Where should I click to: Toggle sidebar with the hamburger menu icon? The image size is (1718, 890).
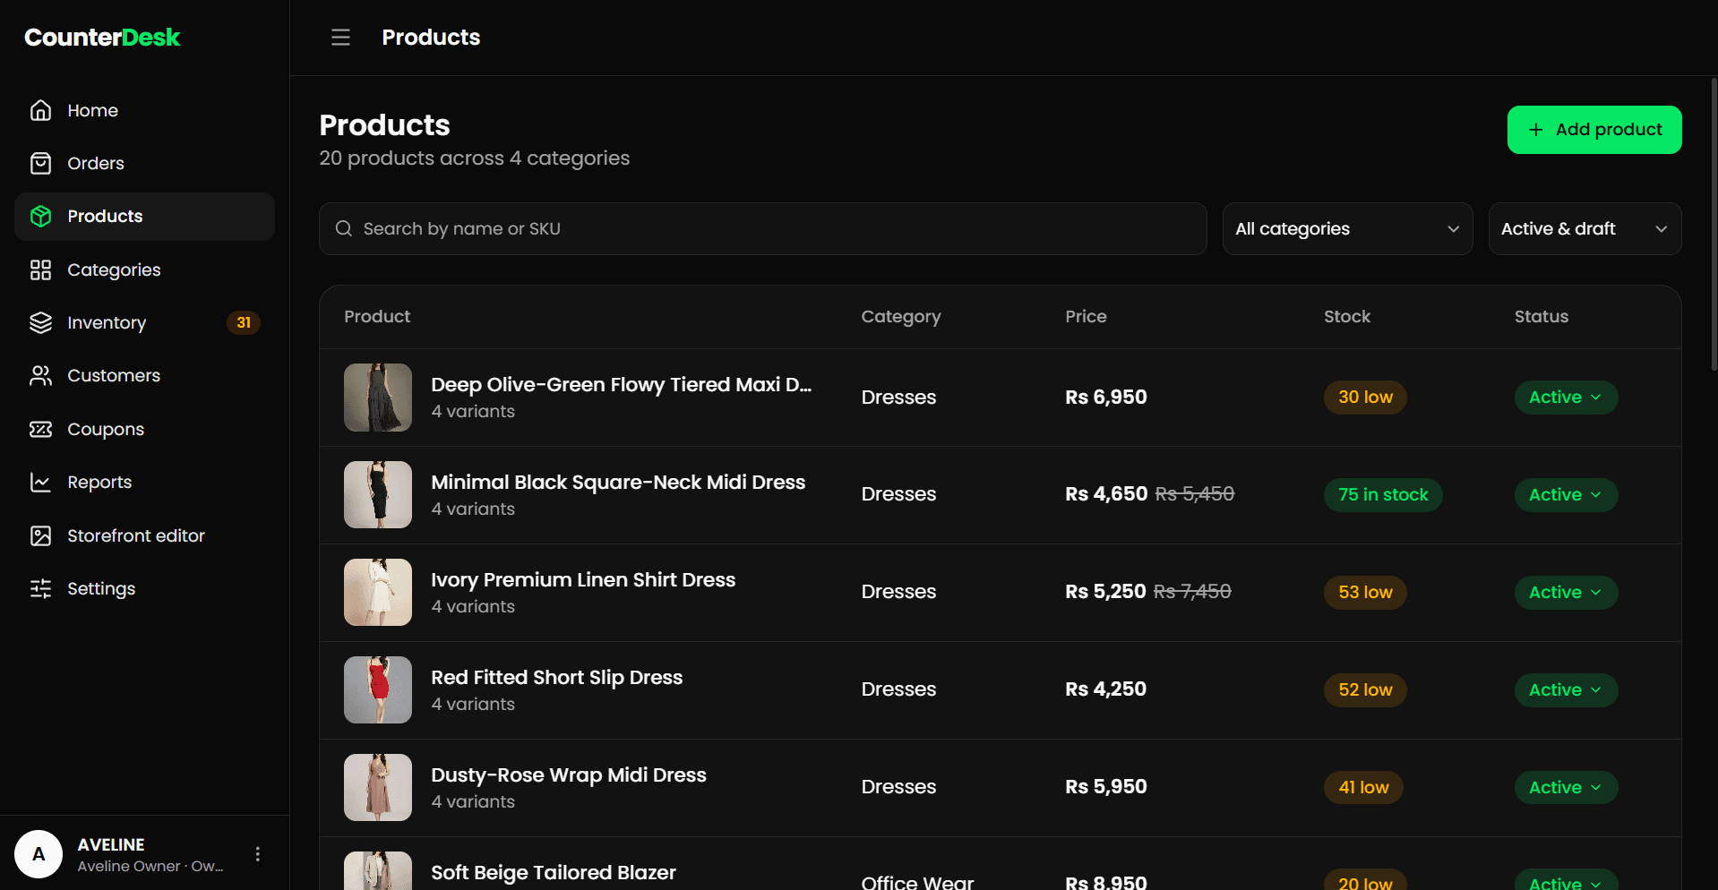pos(340,38)
